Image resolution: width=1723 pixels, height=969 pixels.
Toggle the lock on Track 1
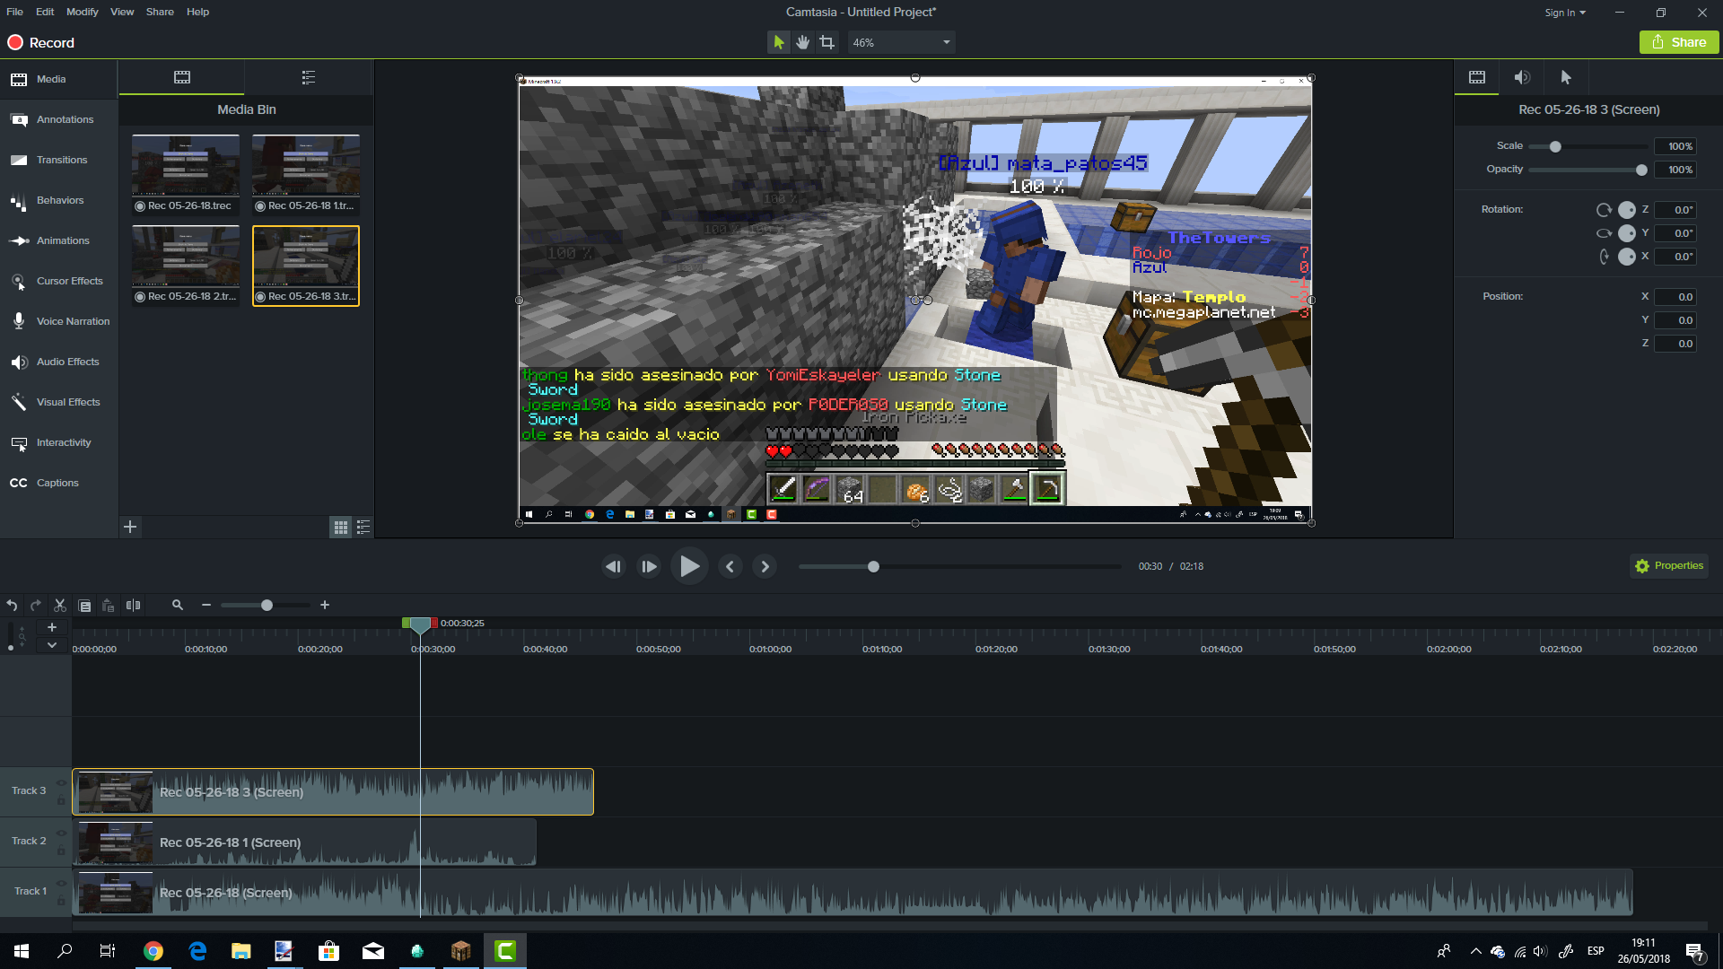coord(61,901)
